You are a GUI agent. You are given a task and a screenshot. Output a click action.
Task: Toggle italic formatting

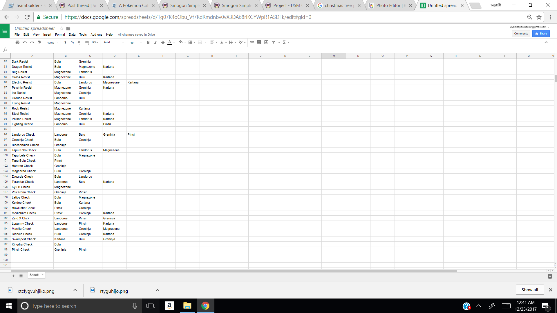(155, 42)
